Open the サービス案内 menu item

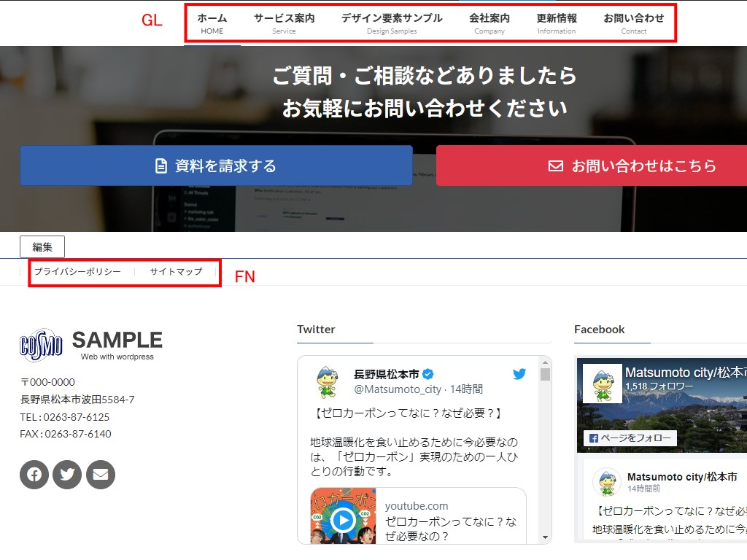click(x=284, y=23)
